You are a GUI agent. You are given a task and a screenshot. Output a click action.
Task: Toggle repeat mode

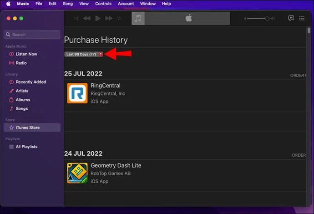pos(119,18)
